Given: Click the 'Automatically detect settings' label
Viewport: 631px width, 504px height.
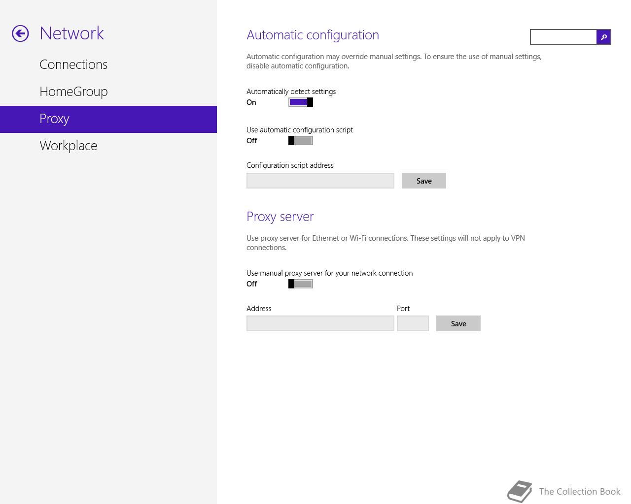Looking at the screenshot, I should (x=291, y=92).
